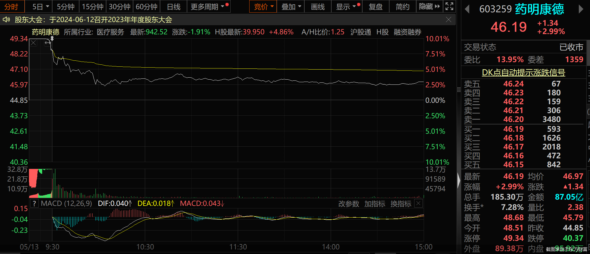Go to next stock arrow
The width and height of the screenshot is (590, 254).
point(581,9)
